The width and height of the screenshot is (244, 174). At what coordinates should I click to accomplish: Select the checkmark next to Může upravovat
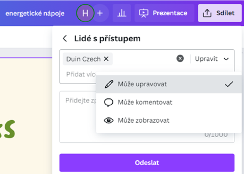click(229, 84)
